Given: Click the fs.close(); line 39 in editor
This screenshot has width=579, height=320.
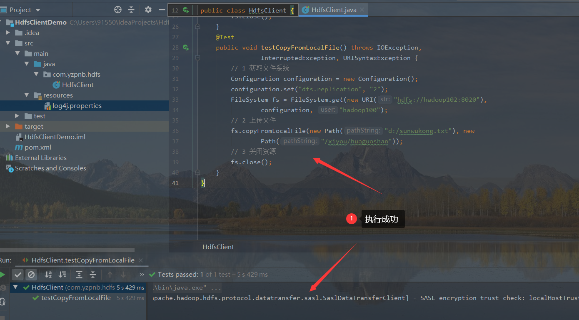Looking at the screenshot, I should pos(251,162).
